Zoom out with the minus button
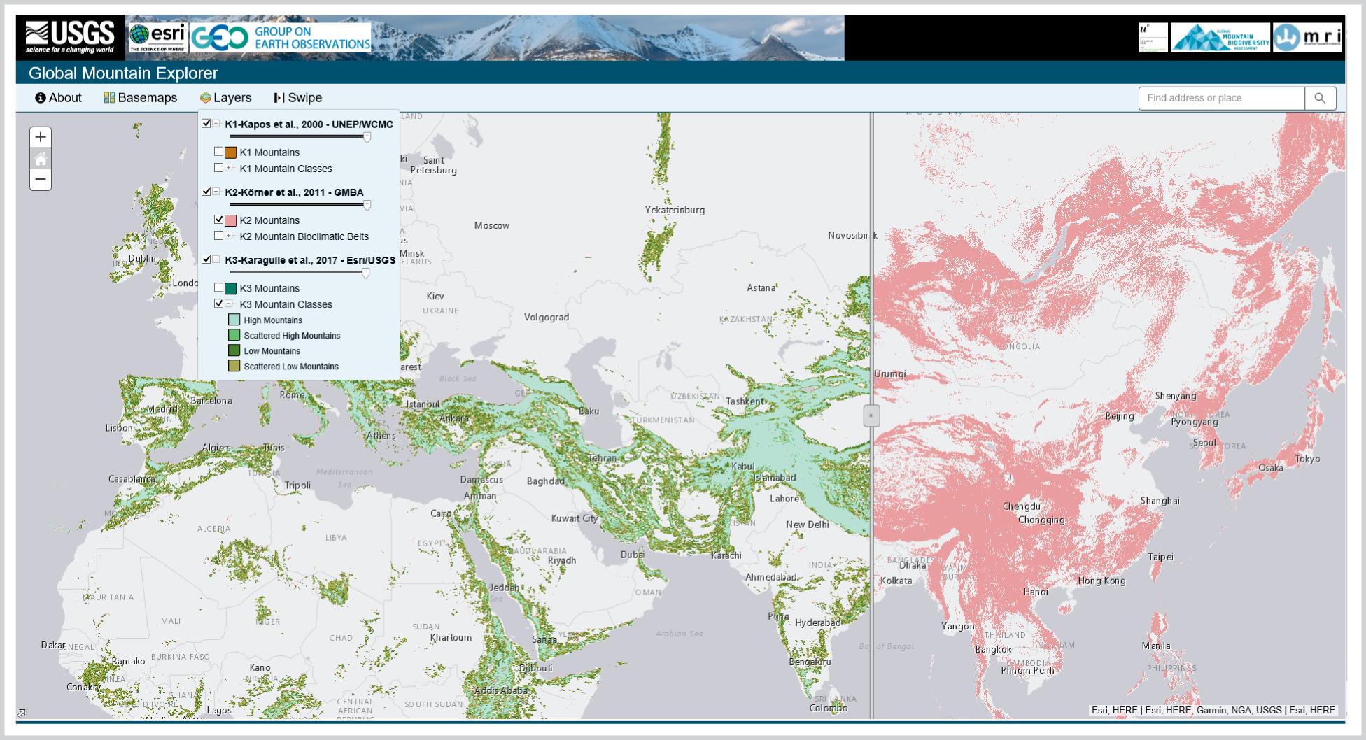The width and height of the screenshot is (1366, 740). click(41, 180)
